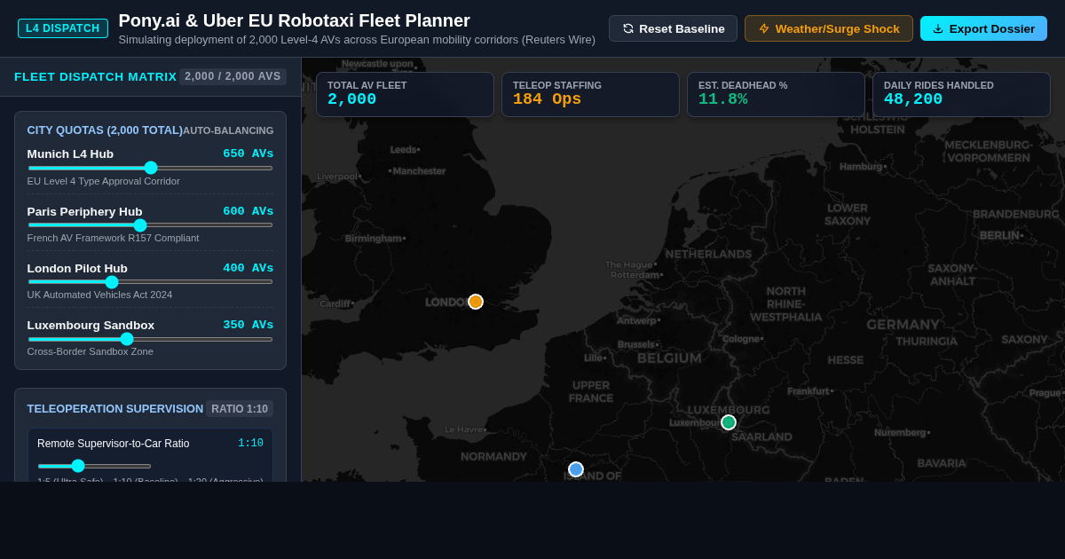Export the dossier
The width and height of the screenshot is (1065, 559).
[x=983, y=28]
